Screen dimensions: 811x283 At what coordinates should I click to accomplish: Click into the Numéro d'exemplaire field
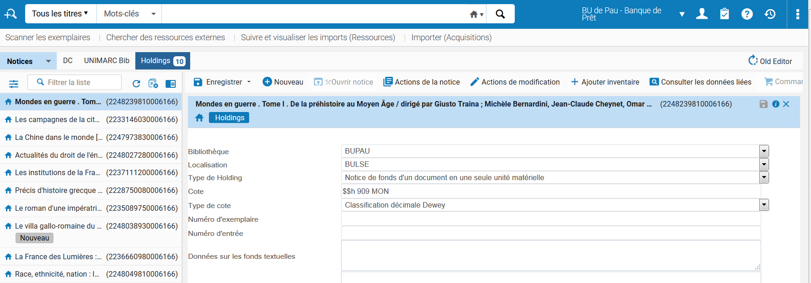550,219
